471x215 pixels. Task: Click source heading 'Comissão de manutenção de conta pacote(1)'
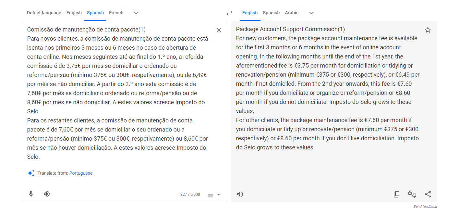tap(86, 30)
